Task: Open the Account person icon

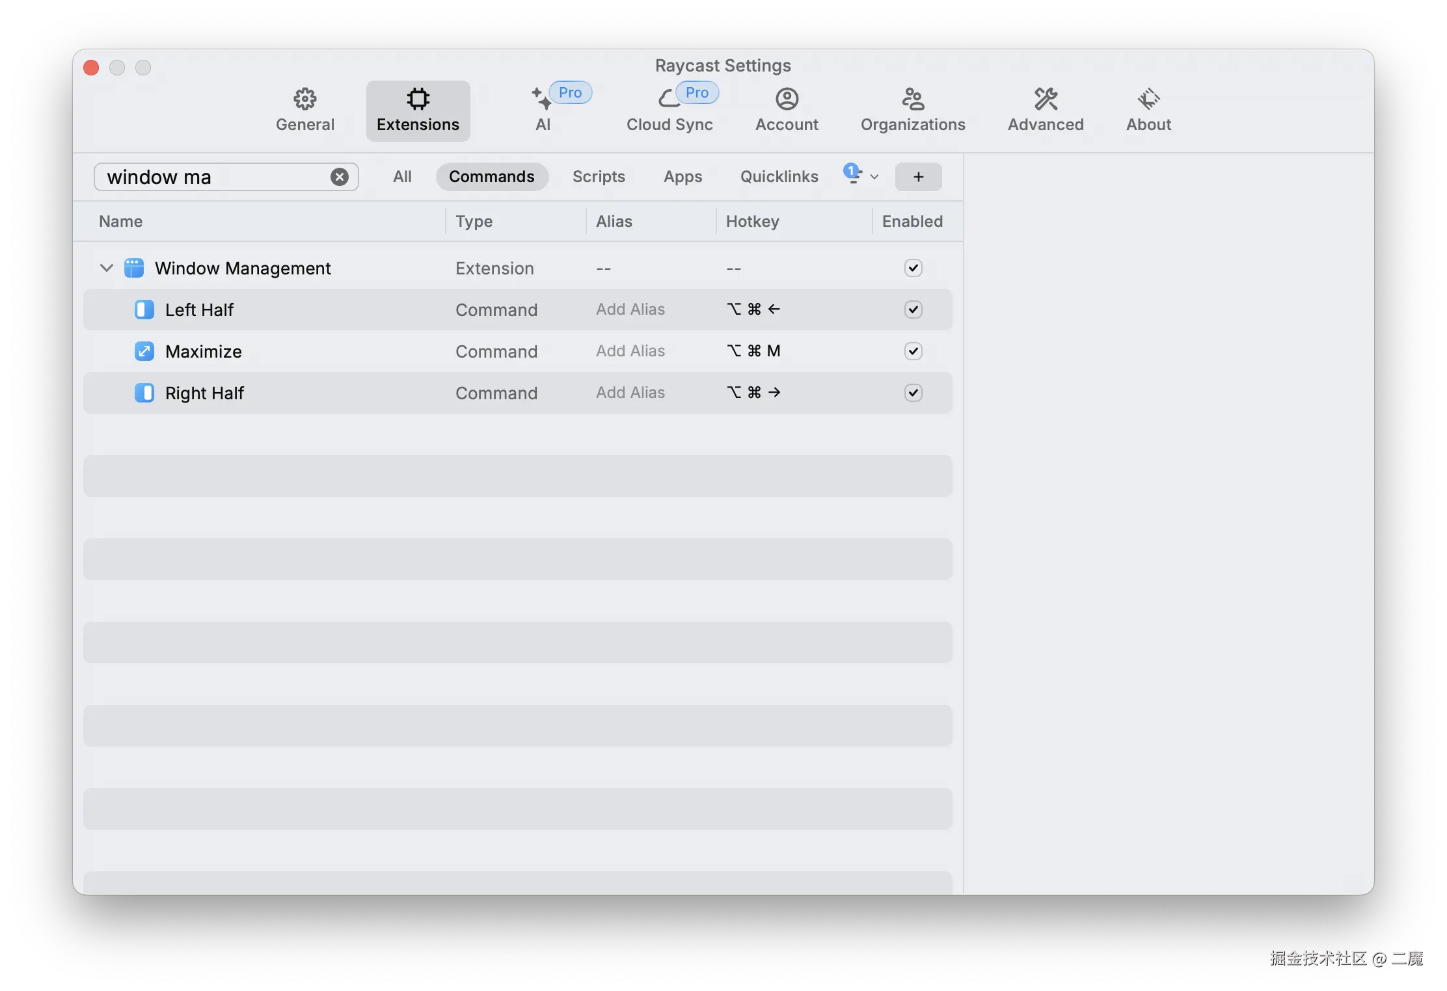Action: (x=787, y=99)
